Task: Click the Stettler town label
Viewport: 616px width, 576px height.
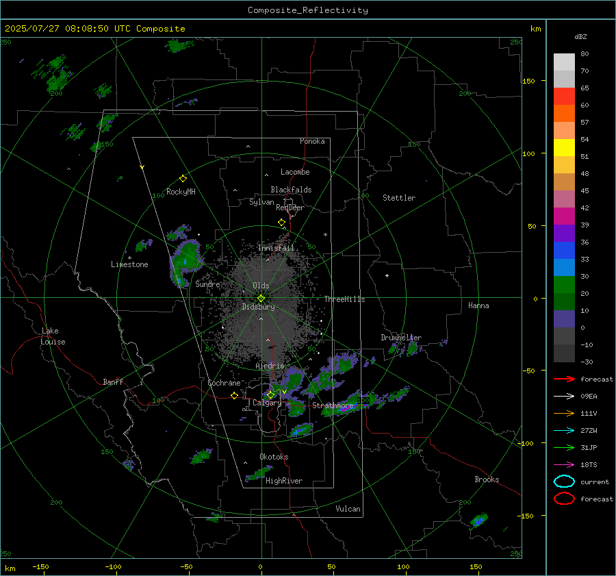Action: 399,198
